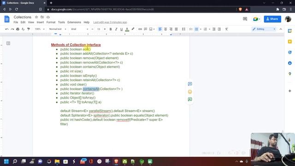Open the Normal text style dropdown
This screenshot has width=295, height=166.
tap(58, 29)
